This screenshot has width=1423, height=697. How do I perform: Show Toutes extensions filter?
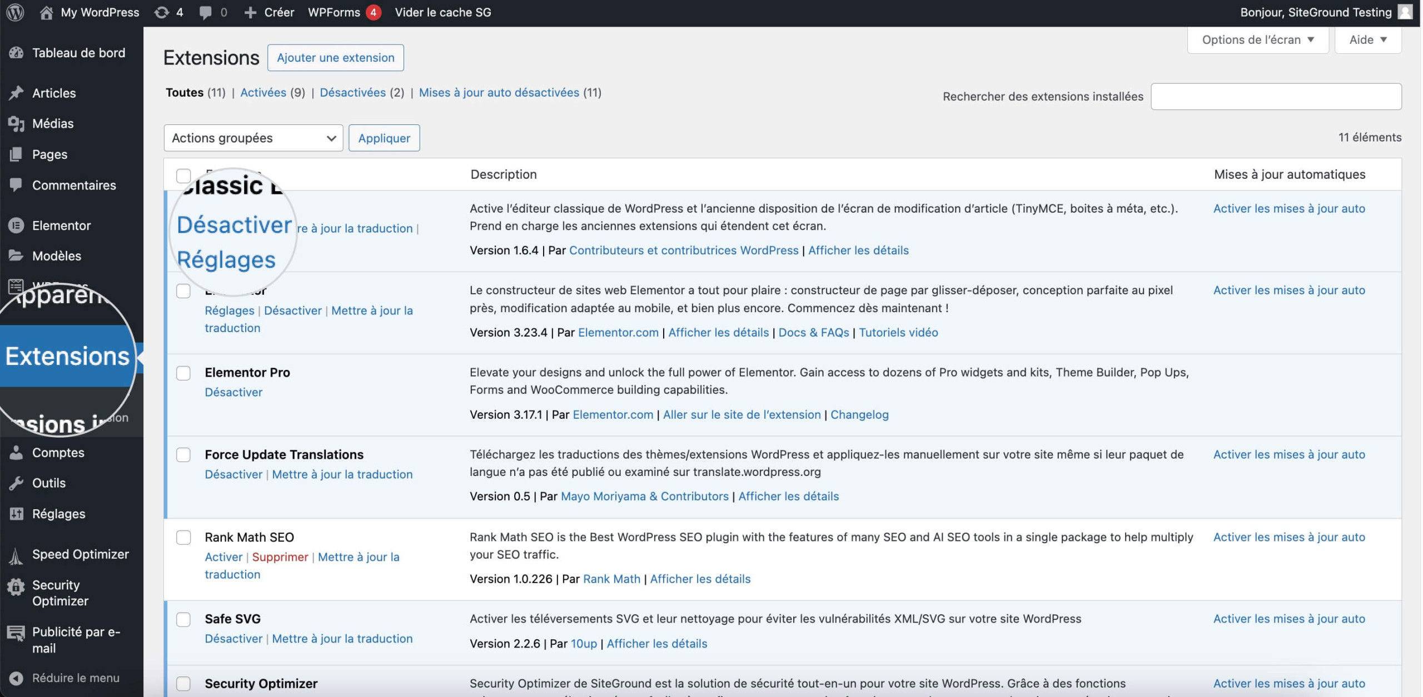click(x=184, y=92)
